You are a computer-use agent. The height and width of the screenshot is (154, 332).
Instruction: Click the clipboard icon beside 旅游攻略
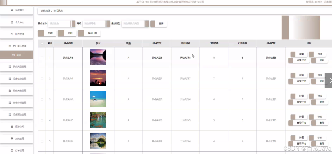pos(12,126)
